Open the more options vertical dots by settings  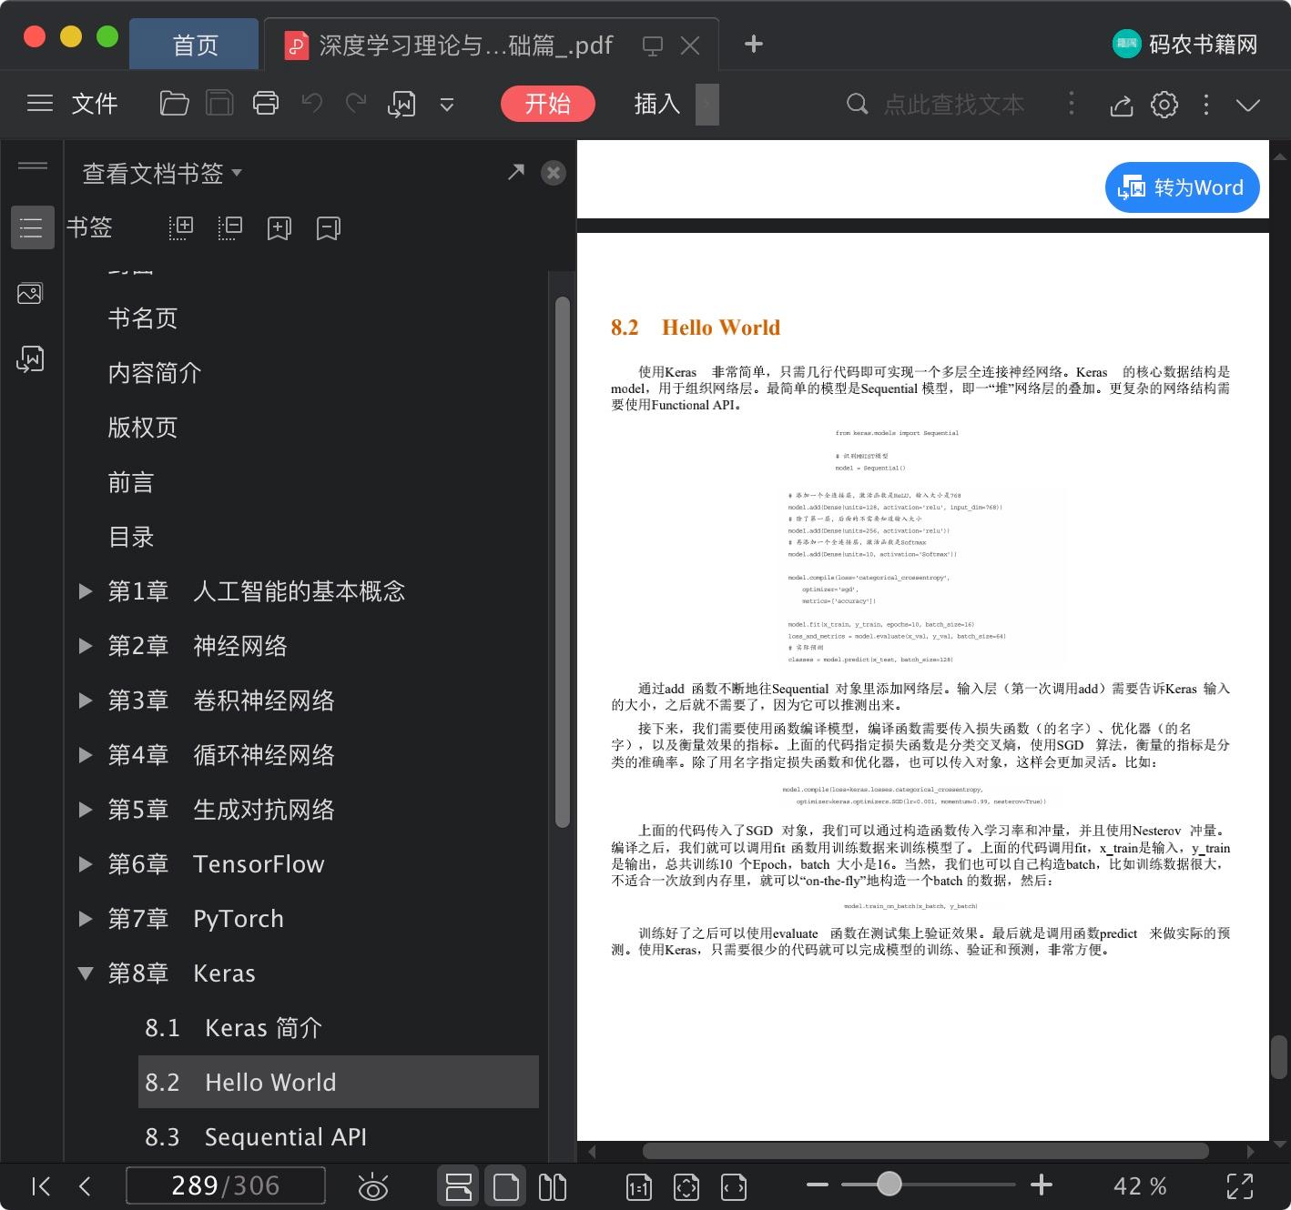pos(1206,105)
